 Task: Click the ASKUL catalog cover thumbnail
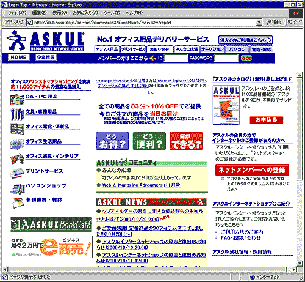(226, 105)
